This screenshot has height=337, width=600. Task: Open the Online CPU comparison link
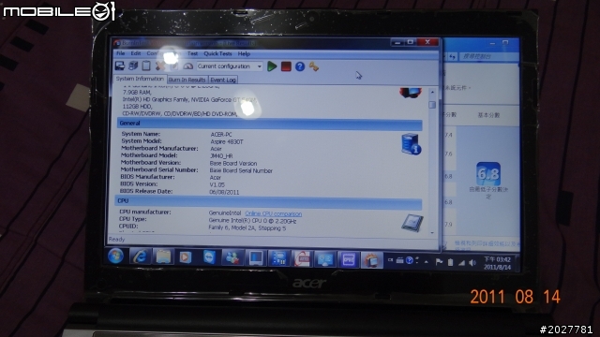point(273,213)
